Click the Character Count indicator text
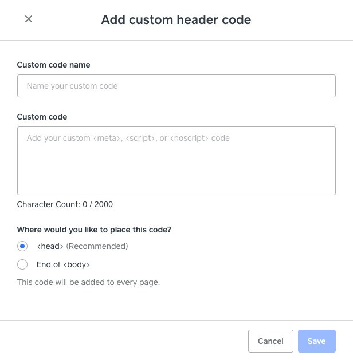Image resolution: width=353 pixels, height=360 pixels. (x=65, y=204)
